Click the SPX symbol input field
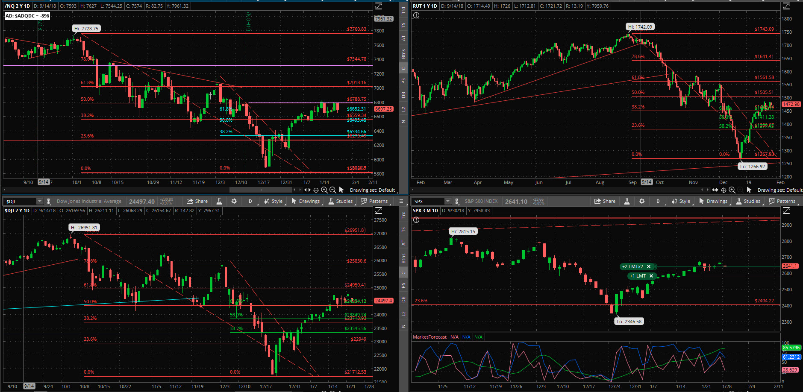Viewport: 803px width, 392px height. [428, 201]
